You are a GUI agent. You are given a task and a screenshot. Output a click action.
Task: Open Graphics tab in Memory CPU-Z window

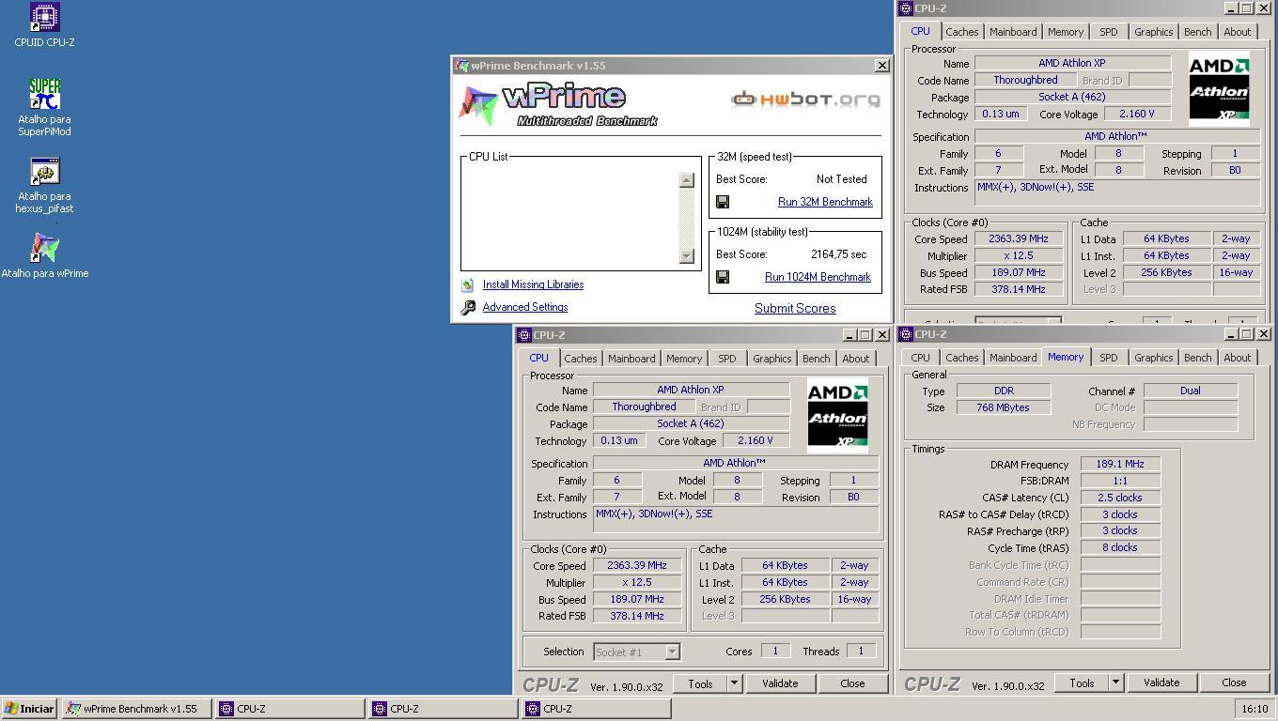click(1153, 358)
